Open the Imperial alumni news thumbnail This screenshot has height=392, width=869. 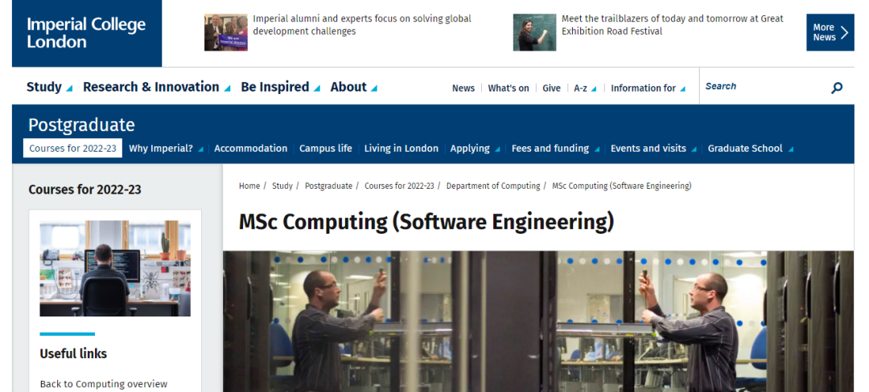pos(225,33)
